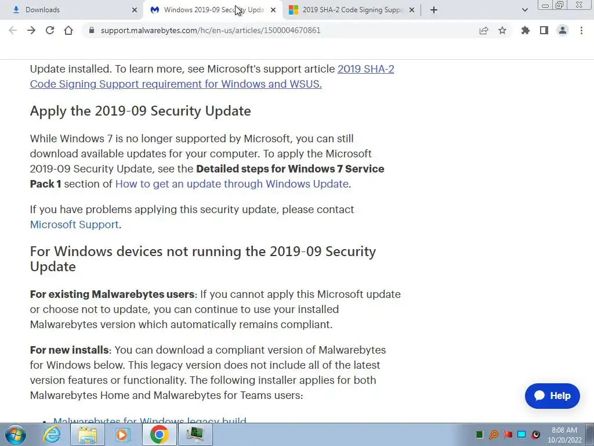Open Windows Explorer folder on taskbar
This screenshot has height=446, width=594.
point(88,434)
